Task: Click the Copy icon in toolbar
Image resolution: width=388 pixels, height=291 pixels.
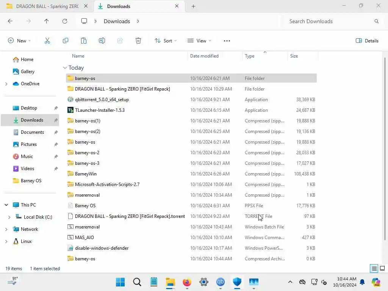Action: tap(66, 41)
